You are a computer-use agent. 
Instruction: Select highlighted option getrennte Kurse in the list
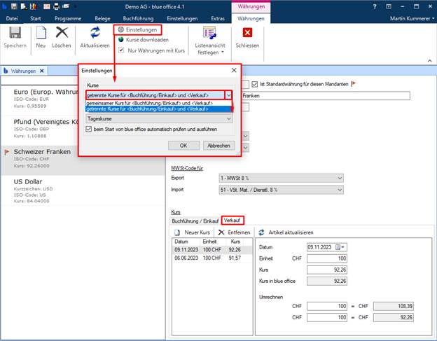158,109
